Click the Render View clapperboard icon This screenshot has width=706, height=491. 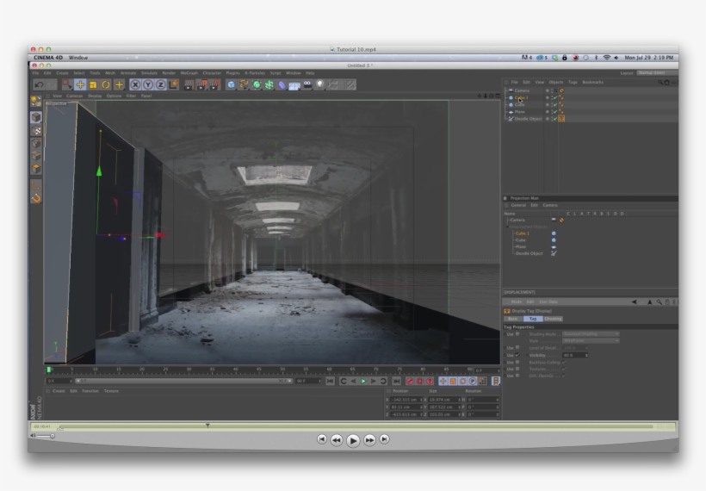coord(189,84)
